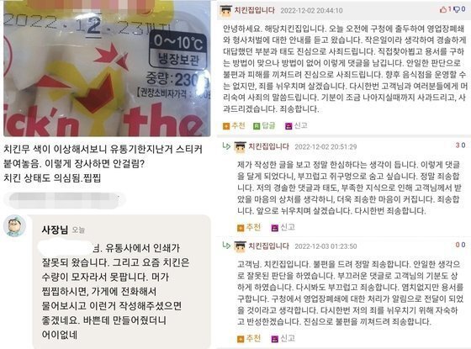This screenshot has height=349, width=471.
Task: Click 답글 to reply to the 20:44:10 comment
Action: tap(265, 125)
